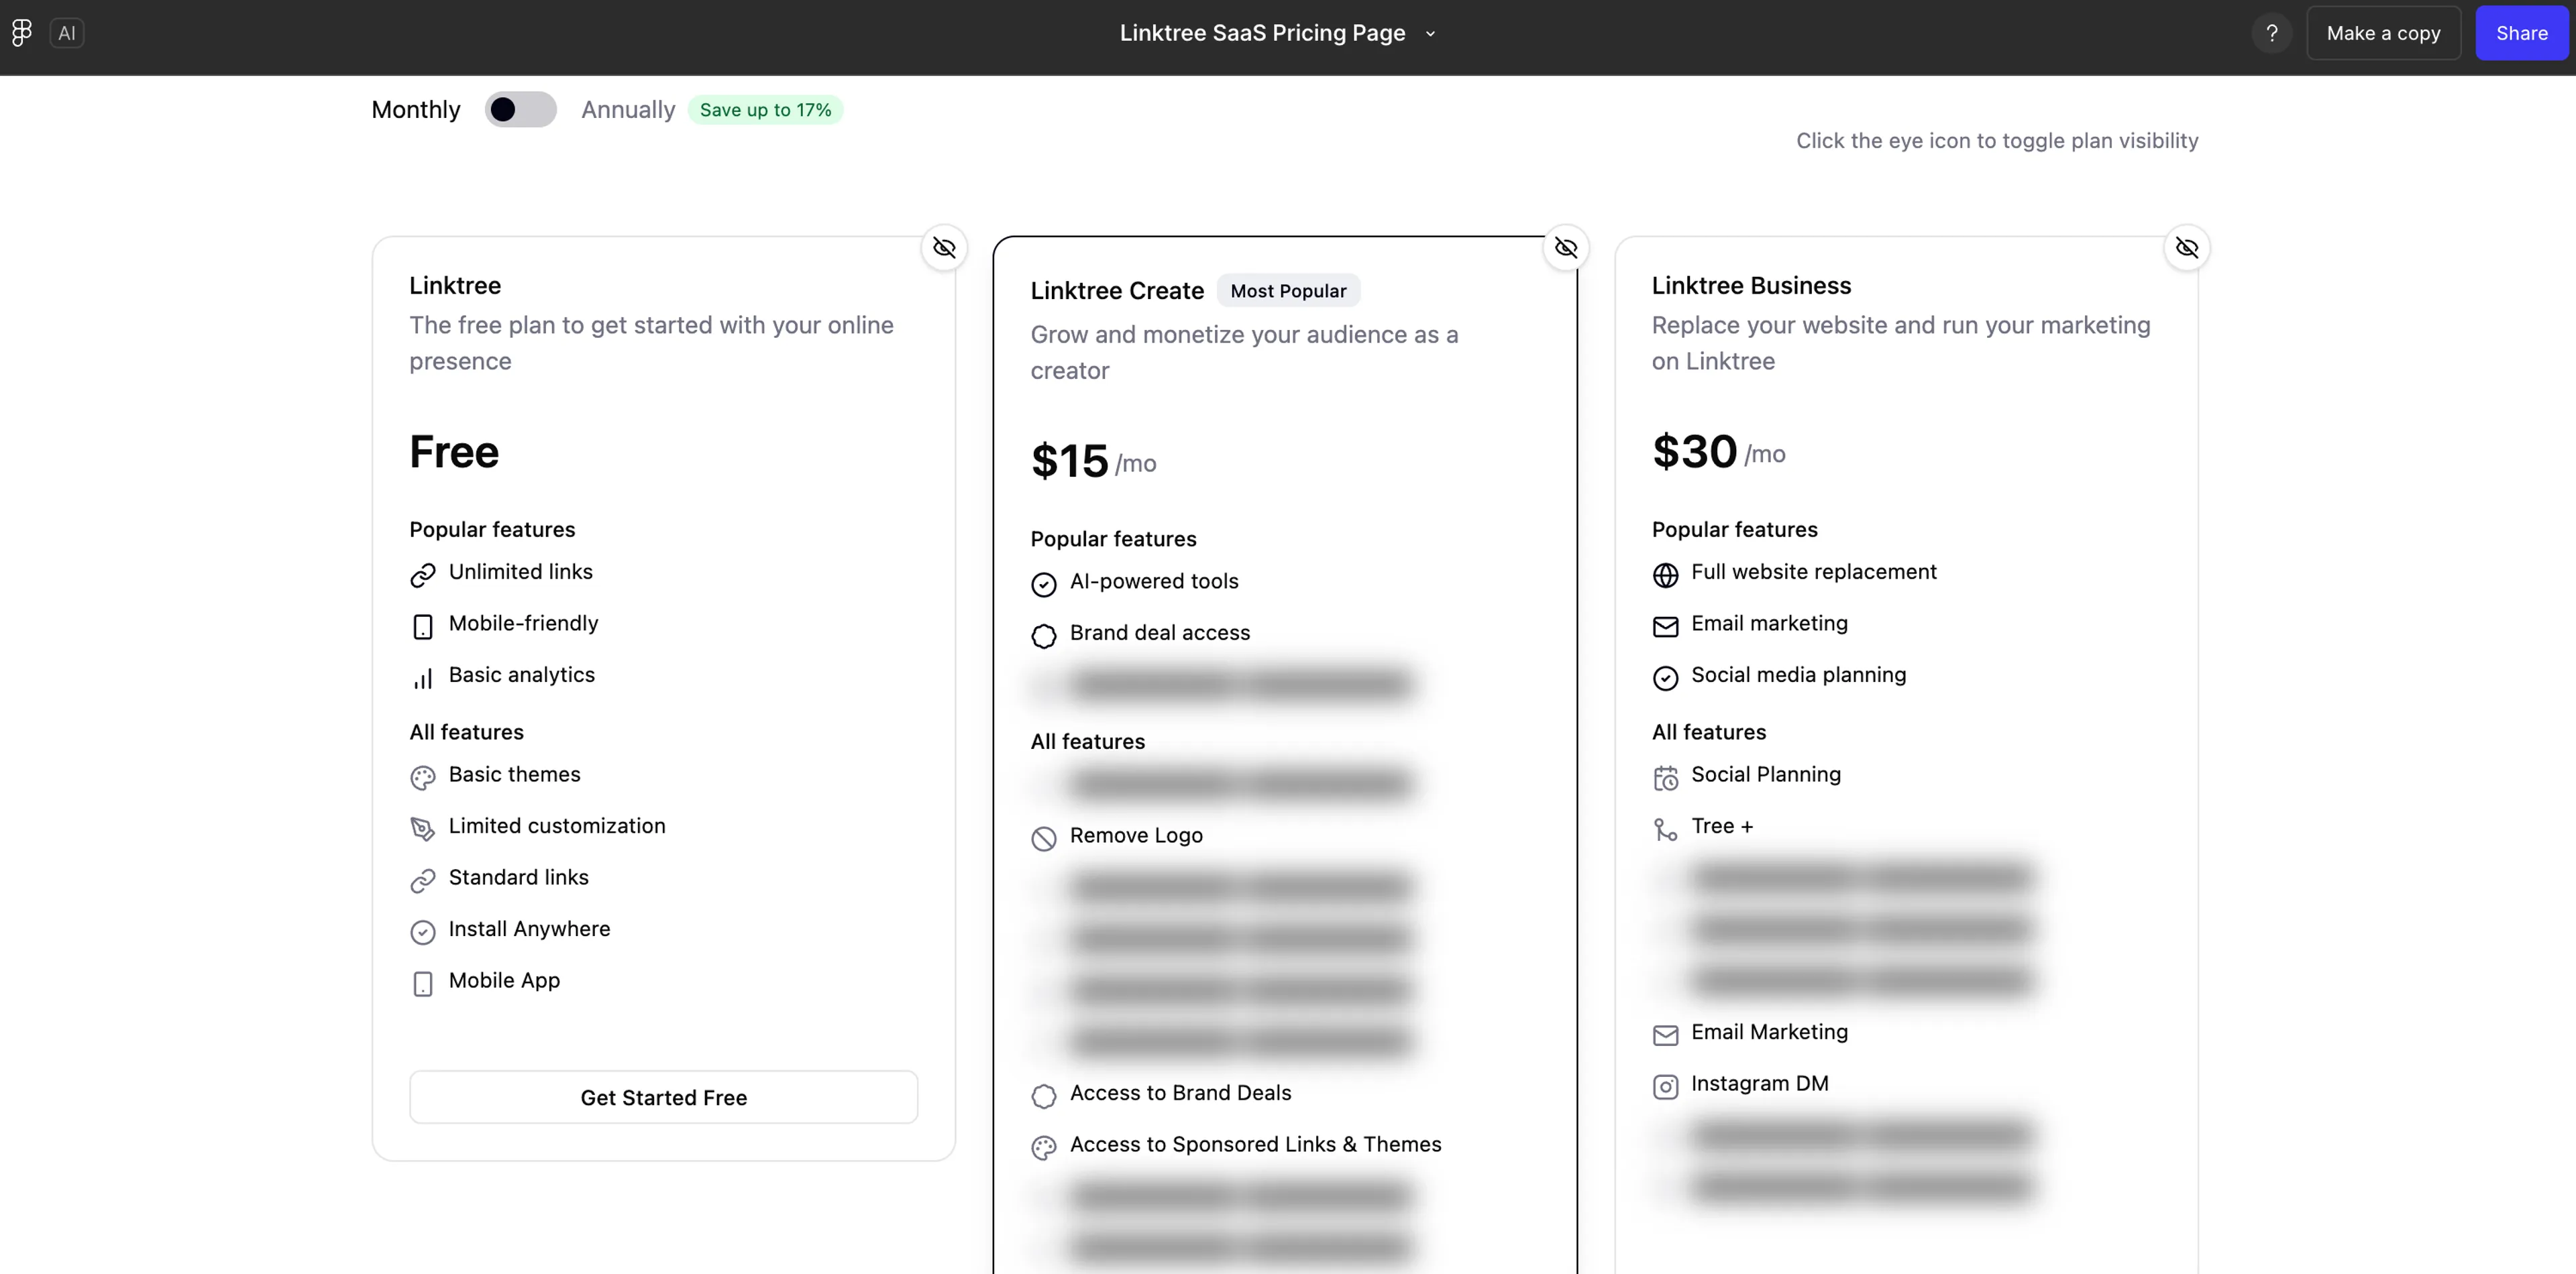Click the Install Anywhere check icon

click(423, 932)
